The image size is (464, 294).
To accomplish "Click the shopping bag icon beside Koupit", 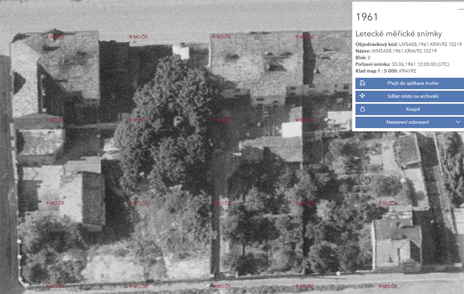I will pos(363,109).
